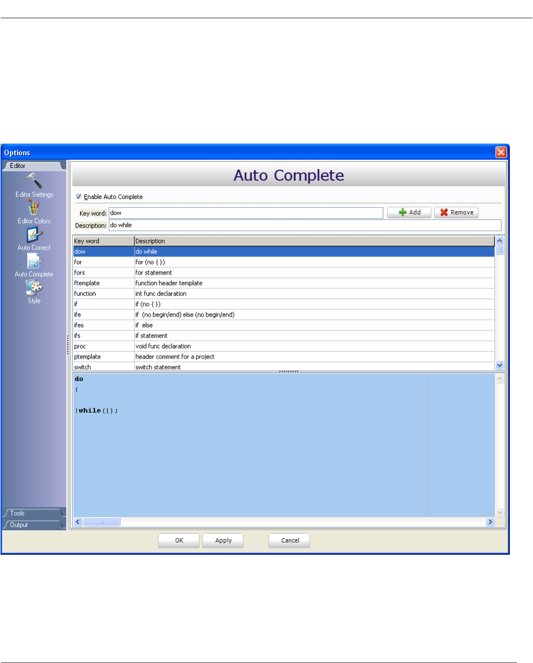Click the 'while' line in code preview

point(97,411)
